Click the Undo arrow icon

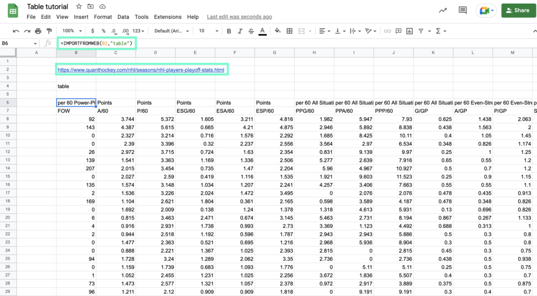[x=16, y=31]
